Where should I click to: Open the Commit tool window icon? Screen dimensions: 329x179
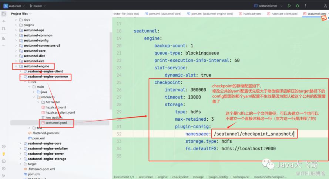coord(4,21)
